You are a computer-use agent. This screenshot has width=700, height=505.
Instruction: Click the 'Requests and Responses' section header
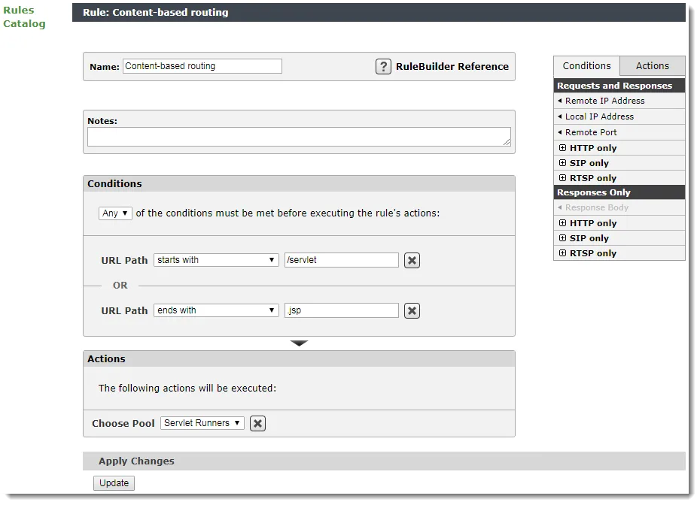click(619, 86)
